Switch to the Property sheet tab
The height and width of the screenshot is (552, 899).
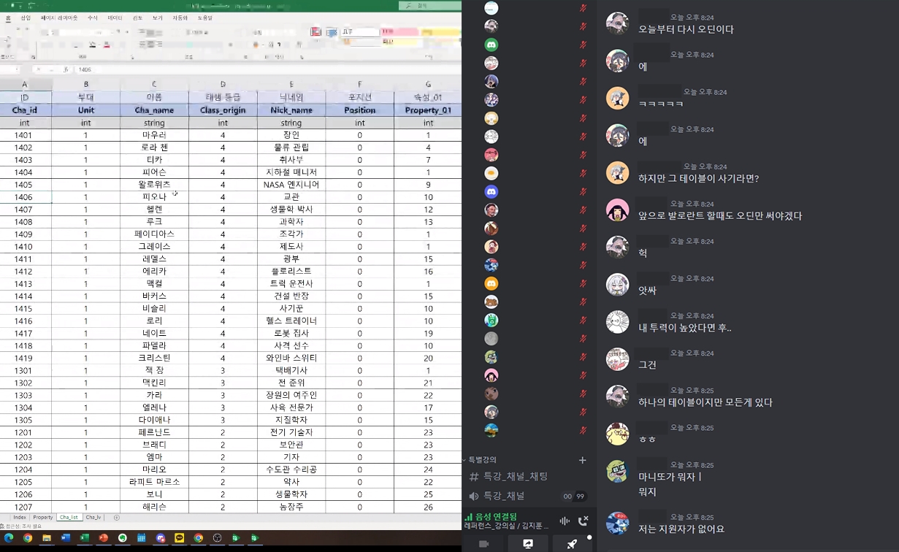click(x=43, y=518)
